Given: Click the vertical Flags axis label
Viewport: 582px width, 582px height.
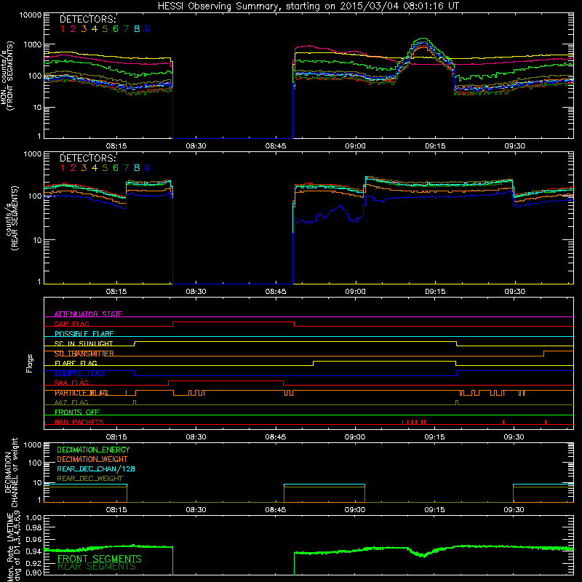Looking at the screenshot, I should 30,363.
